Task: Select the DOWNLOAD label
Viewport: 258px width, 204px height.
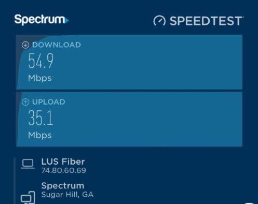Action: 57,45
